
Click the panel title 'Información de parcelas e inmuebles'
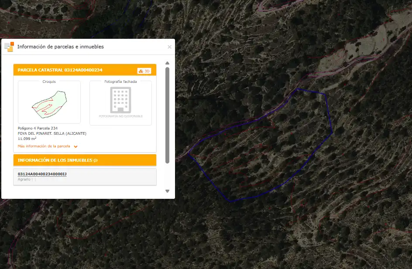[60, 47]
